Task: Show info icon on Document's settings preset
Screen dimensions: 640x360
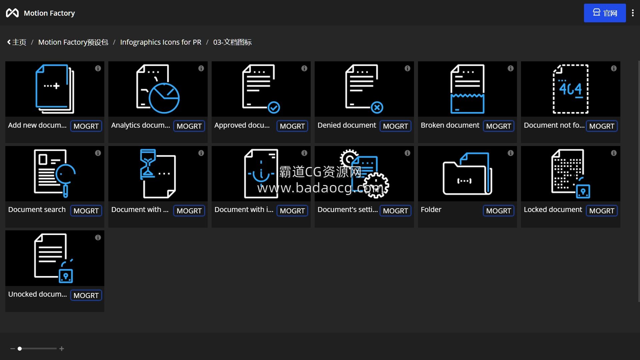Action: click(x=407, y=153)
